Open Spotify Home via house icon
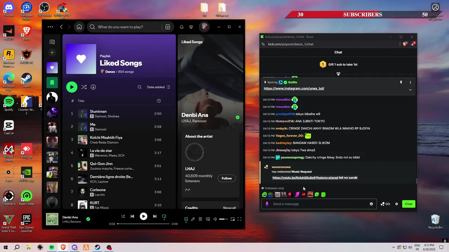Viewport: 449px width, 252px height. pyautogui.click(x=79, y=27)
